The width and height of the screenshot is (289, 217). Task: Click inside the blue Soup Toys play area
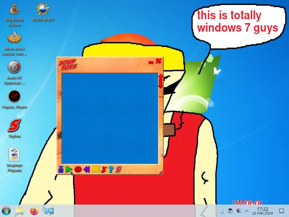[110, 118]
